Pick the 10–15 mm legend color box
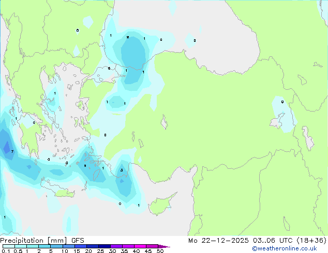The image size is (328, 253). [69, 246]
